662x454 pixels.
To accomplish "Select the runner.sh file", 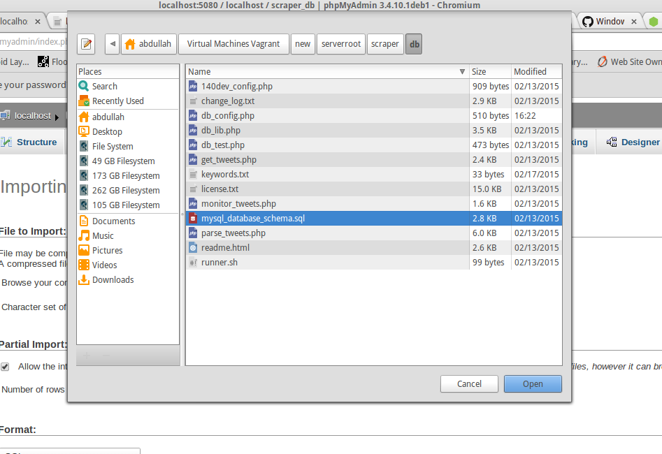I will pos(374,263).
